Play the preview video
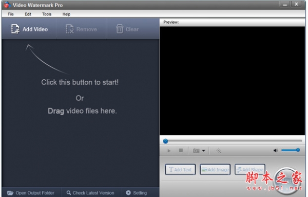 [x=169, y=151]
